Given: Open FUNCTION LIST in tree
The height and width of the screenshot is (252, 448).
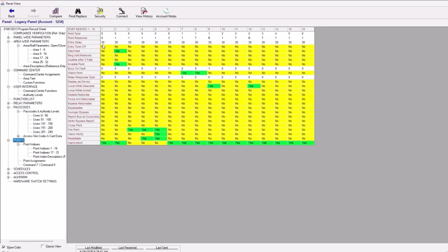Looking at the screenshot, I should 24,99.
